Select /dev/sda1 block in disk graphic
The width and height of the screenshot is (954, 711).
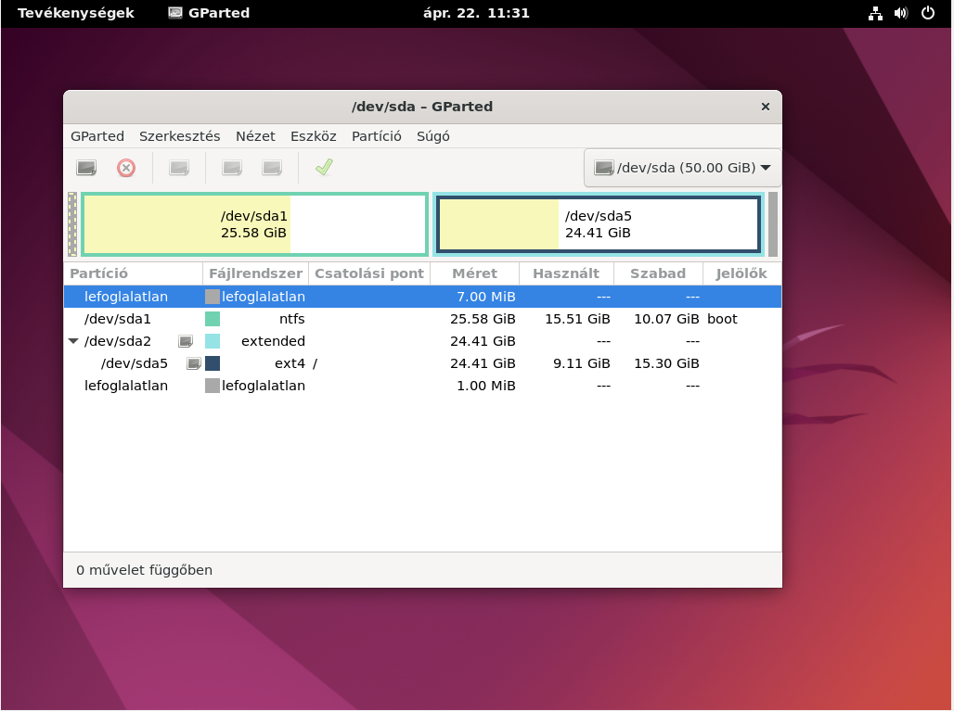click(x=254, y=224)
